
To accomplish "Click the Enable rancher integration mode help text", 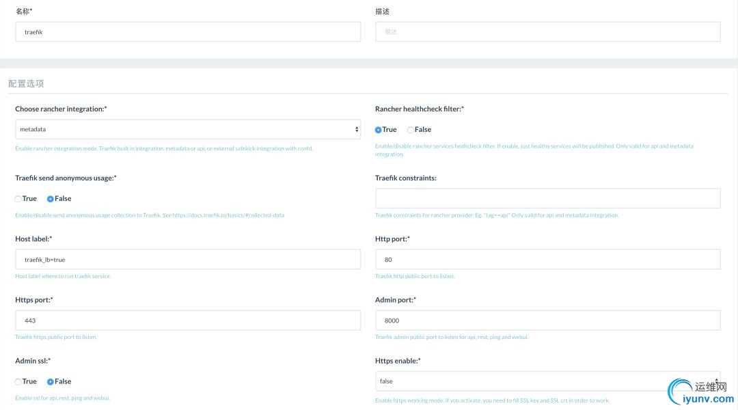I will 164,148.
